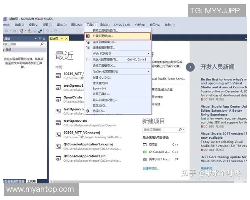Close the 工具箱 panel

pyautogui.click(x=44, y=39)
